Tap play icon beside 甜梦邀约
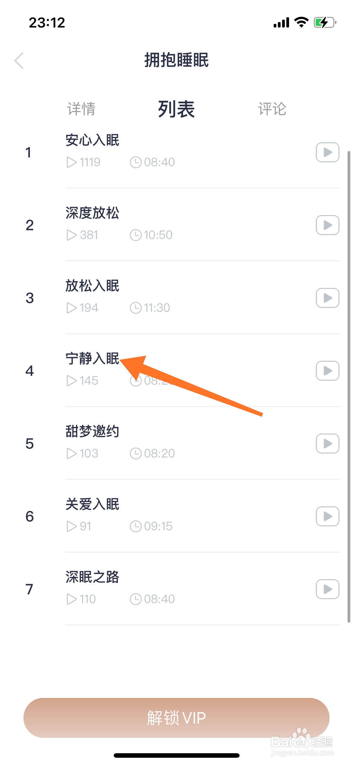Viewport: 353px width, 765px height. tap(327, 443)
